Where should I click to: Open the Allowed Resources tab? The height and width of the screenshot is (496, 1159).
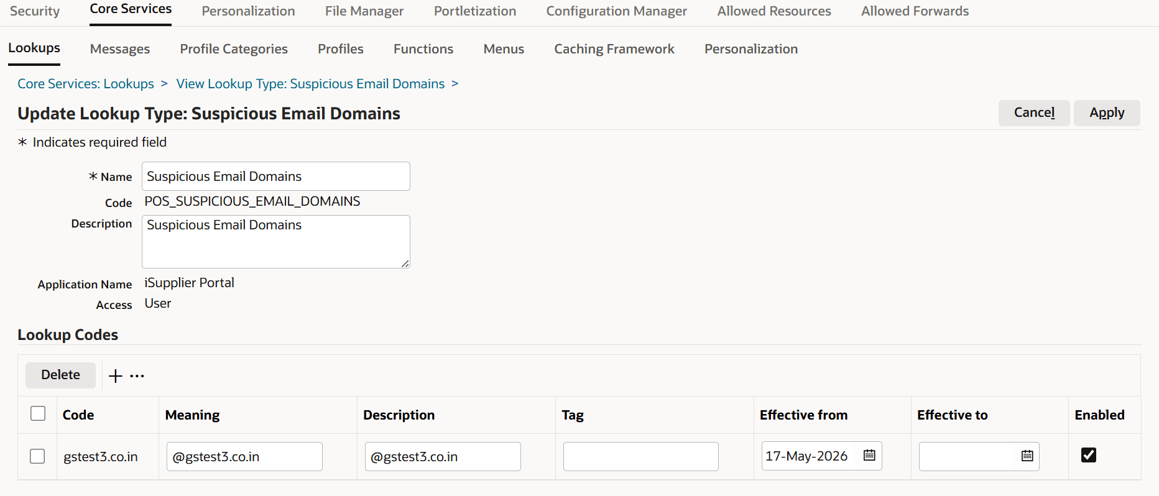774,11
